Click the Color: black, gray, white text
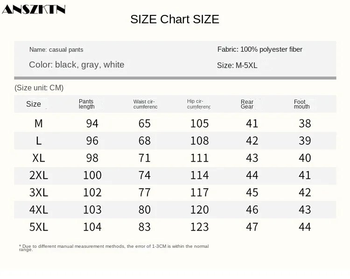This screenshot has height=279, width=350. click(x=77, y=65)
